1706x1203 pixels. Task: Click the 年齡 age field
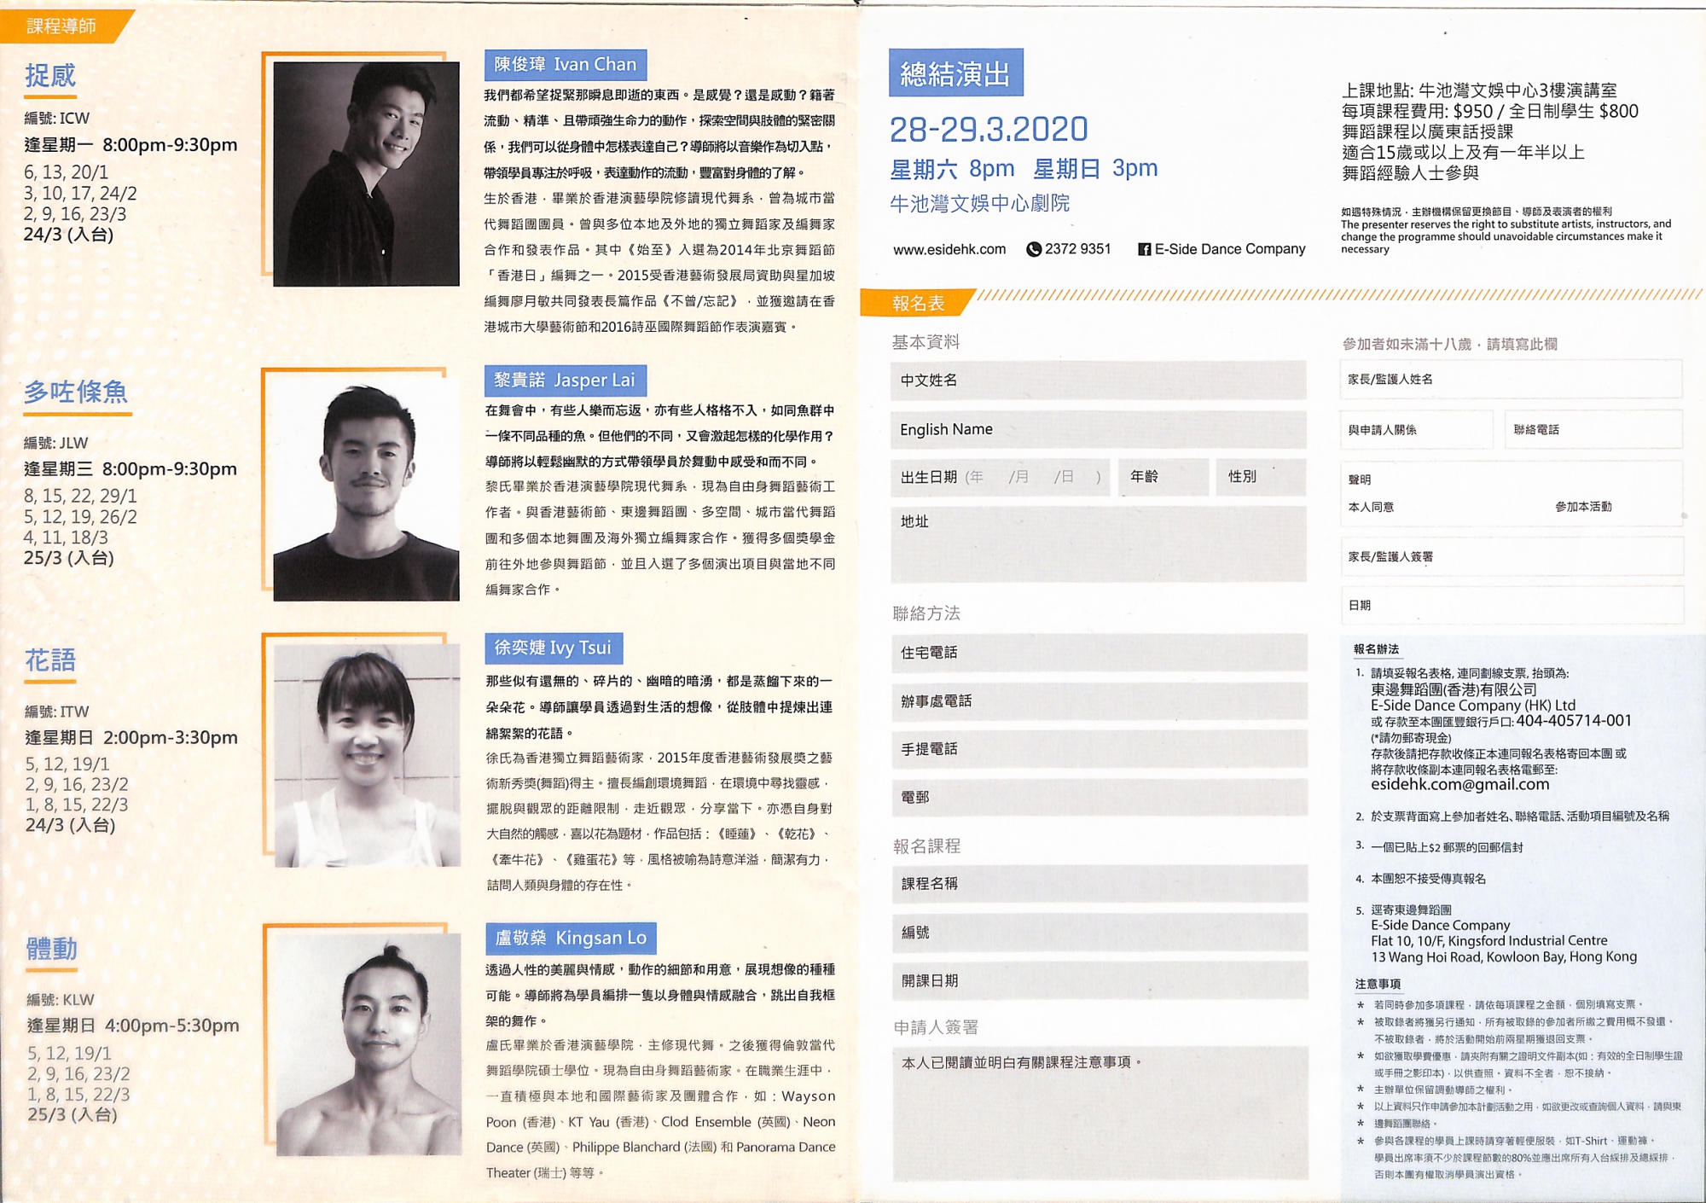point(1163,477)
